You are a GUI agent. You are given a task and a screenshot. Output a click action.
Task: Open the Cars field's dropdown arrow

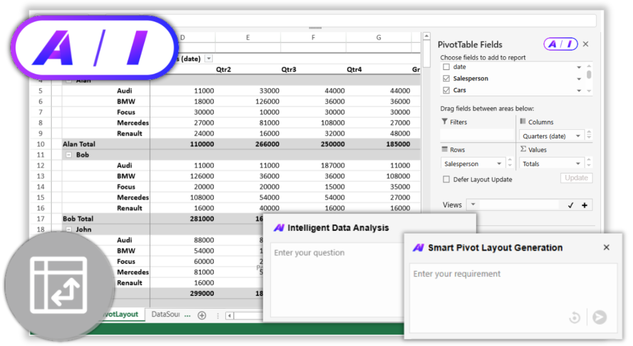[579, 90]
